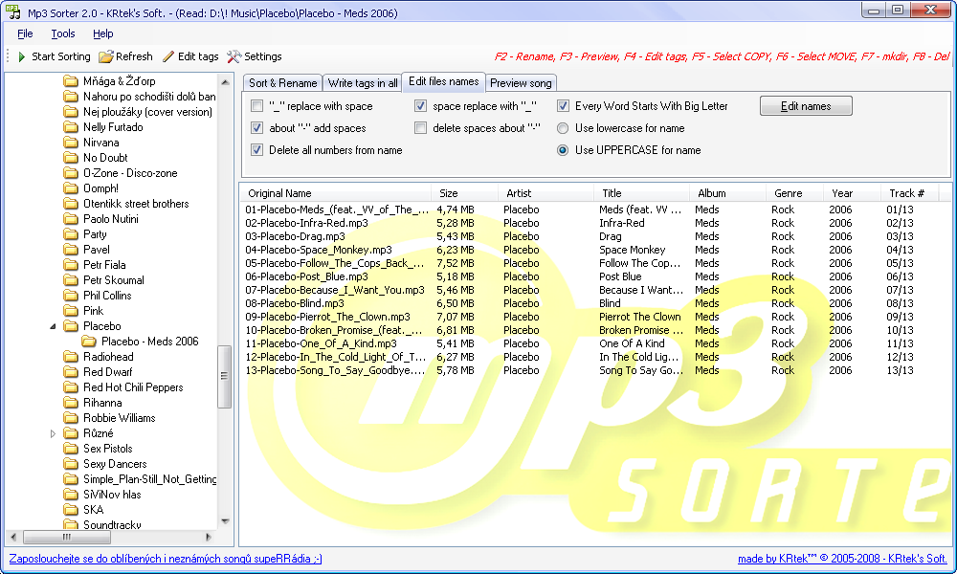Select Use lowercase for name
957x574 pixels.
pos(563,128)
